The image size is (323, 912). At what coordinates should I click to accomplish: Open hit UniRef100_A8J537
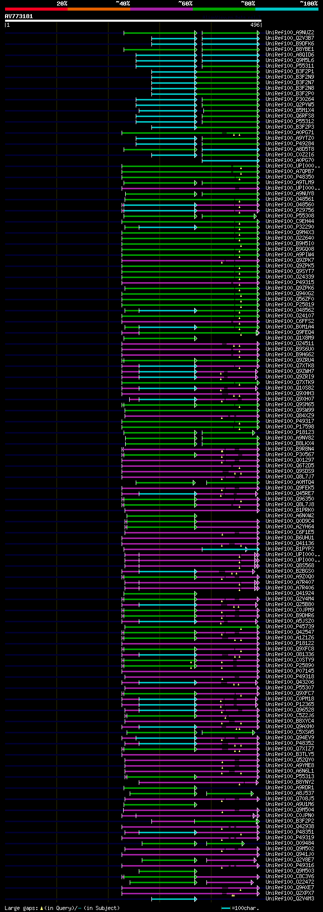click(290, 793)
